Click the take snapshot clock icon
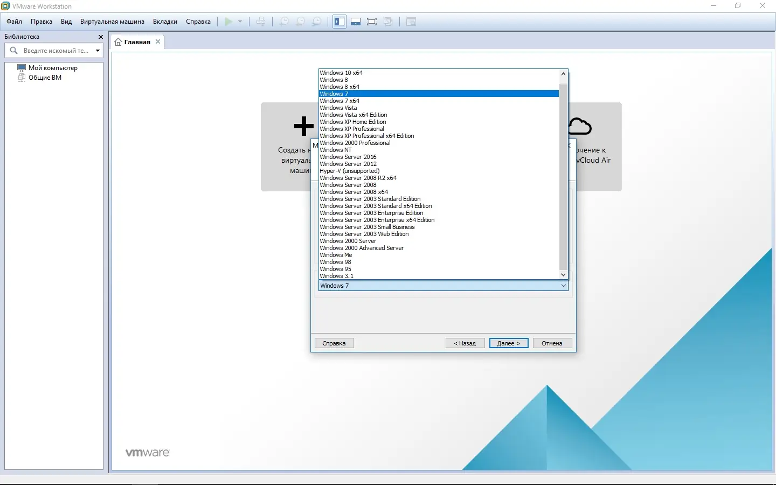Image resolution: width=776 pixels, height=485 pixels. (x=284, y=22)
